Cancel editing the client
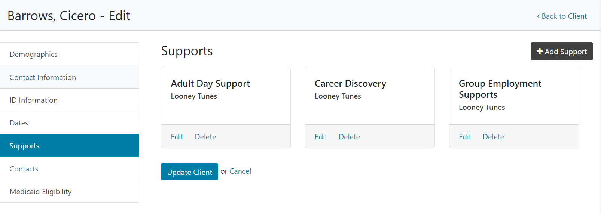This screenshot has width=601, height=214. (240, 171)
